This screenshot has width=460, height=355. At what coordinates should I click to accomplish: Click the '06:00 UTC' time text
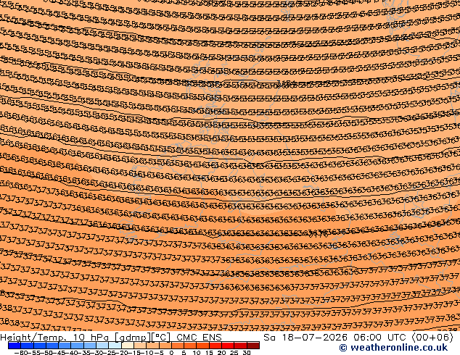coord(381,338)
